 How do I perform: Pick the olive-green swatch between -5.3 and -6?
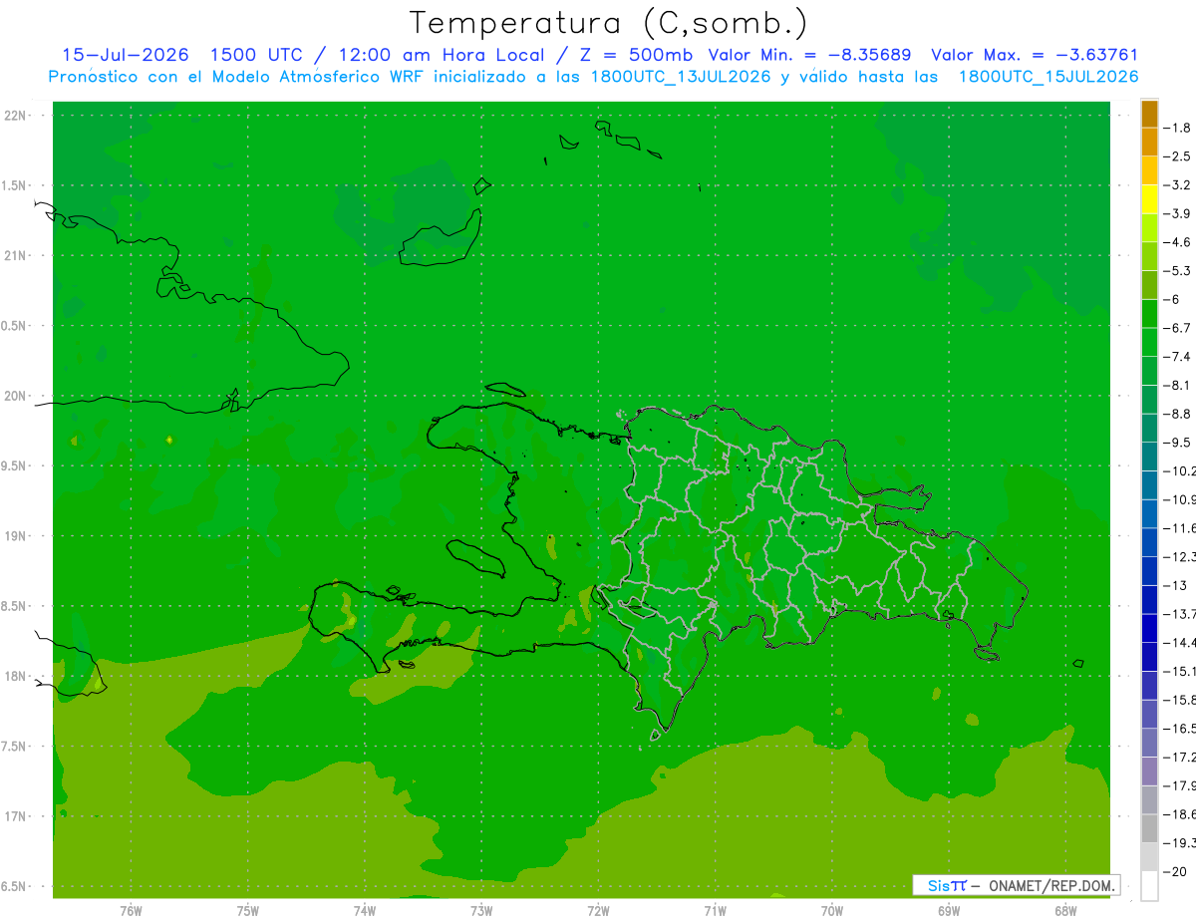tap(1149, 285)
